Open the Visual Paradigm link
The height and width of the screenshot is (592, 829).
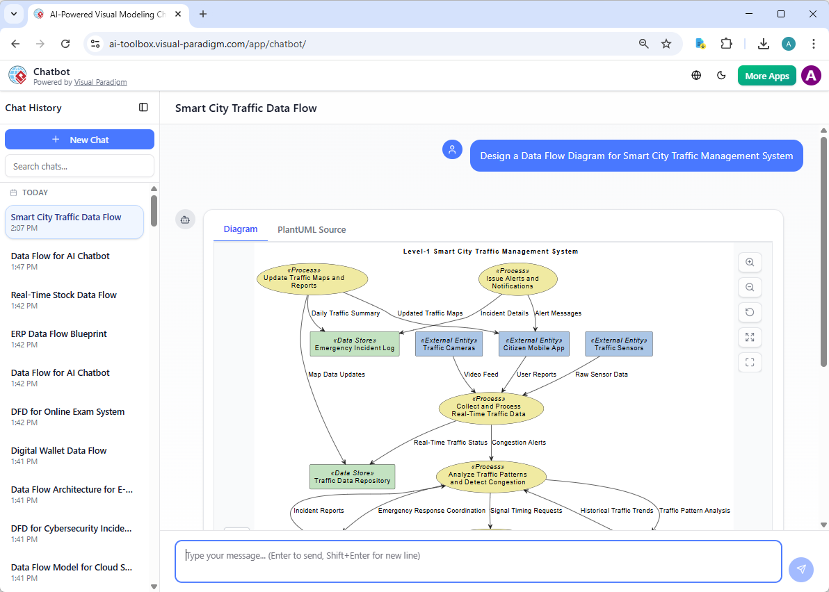[100, 81]
